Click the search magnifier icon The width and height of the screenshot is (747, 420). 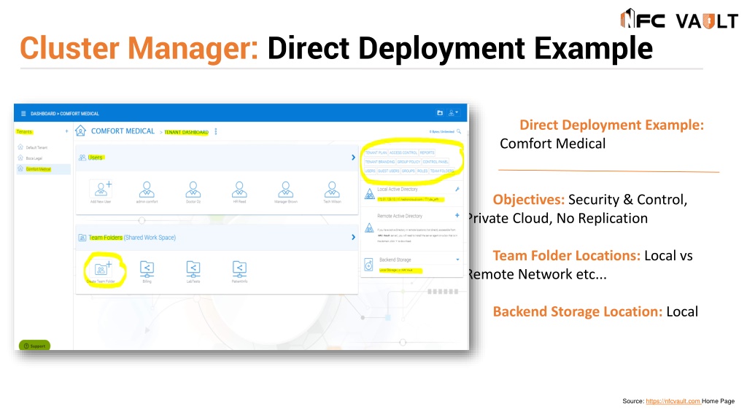click(459, 131)
